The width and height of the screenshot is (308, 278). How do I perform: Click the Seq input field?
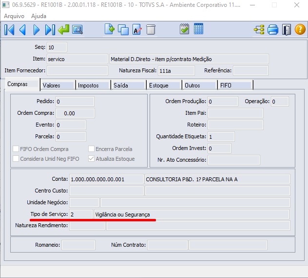point(57,47)
